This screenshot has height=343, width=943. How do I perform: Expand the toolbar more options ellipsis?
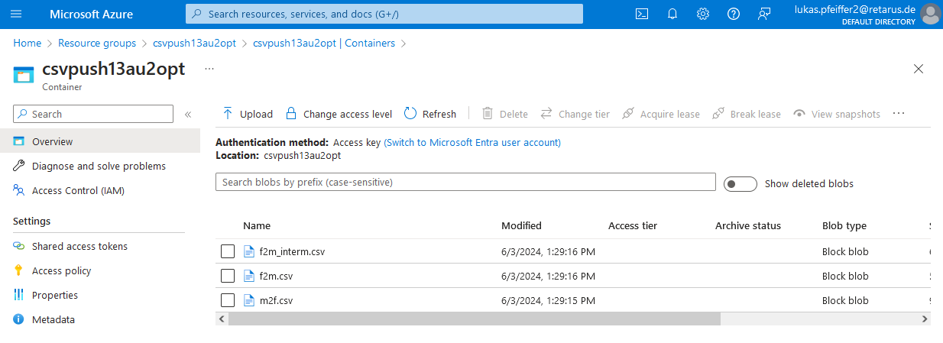point(899,114)
